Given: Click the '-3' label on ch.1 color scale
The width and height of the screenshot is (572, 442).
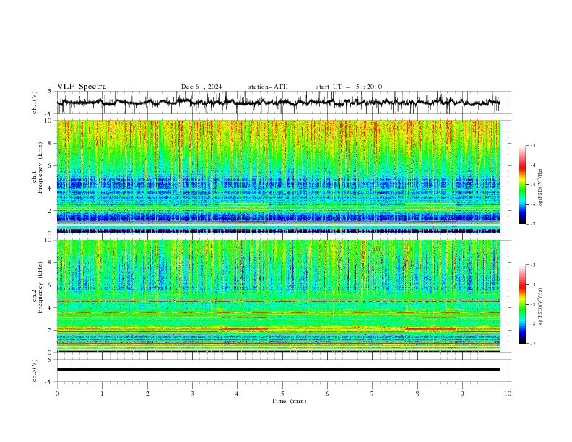Looking at the screenshot, I should tap(532, 145).
